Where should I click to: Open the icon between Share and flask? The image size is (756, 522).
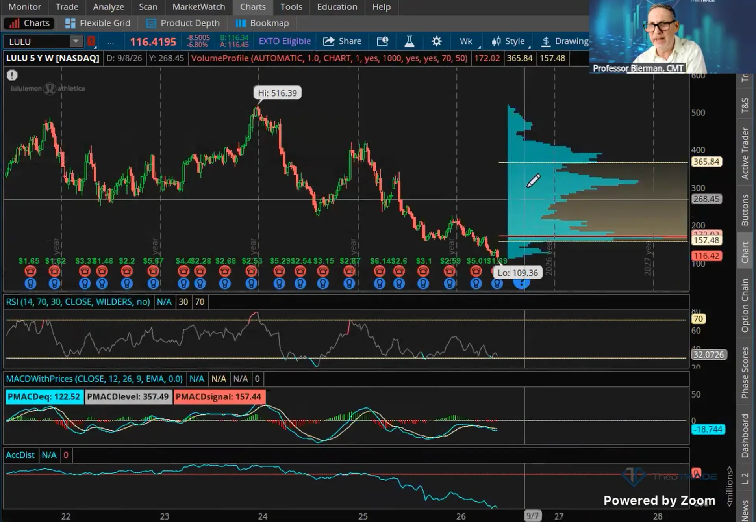pyautogui.click(x=382, y=41)
